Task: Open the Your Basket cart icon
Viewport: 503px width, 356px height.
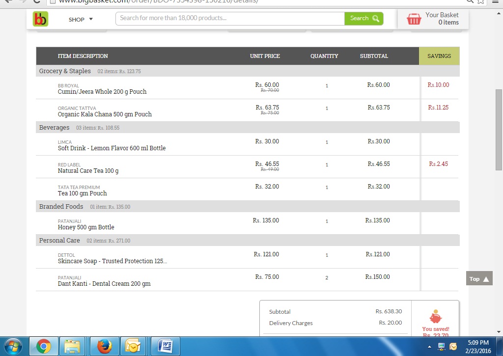Action: (x=414, y=19)
